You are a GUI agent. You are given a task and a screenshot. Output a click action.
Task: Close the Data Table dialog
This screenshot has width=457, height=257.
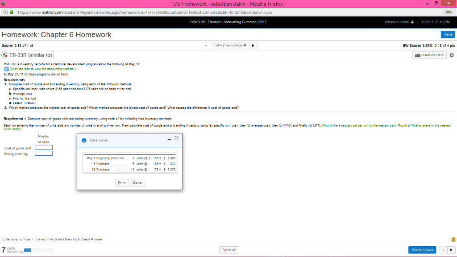click(x=176, y=138)
